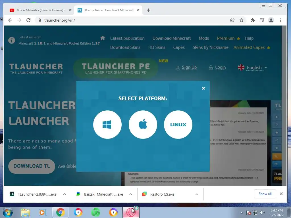Open the Capes page
Image resolution: width=291 pixels, height=218 pixels.
click(179, 47)
